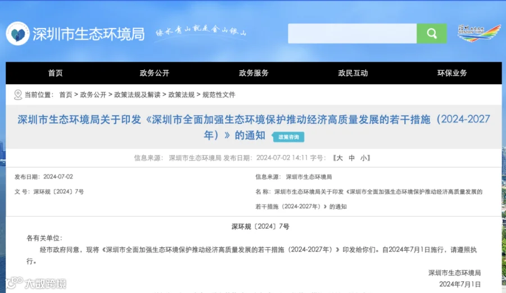Open the 首页 navigation menu item
Image resolution: width=506 pixels, height=293 pixels.
coord(55,73)
